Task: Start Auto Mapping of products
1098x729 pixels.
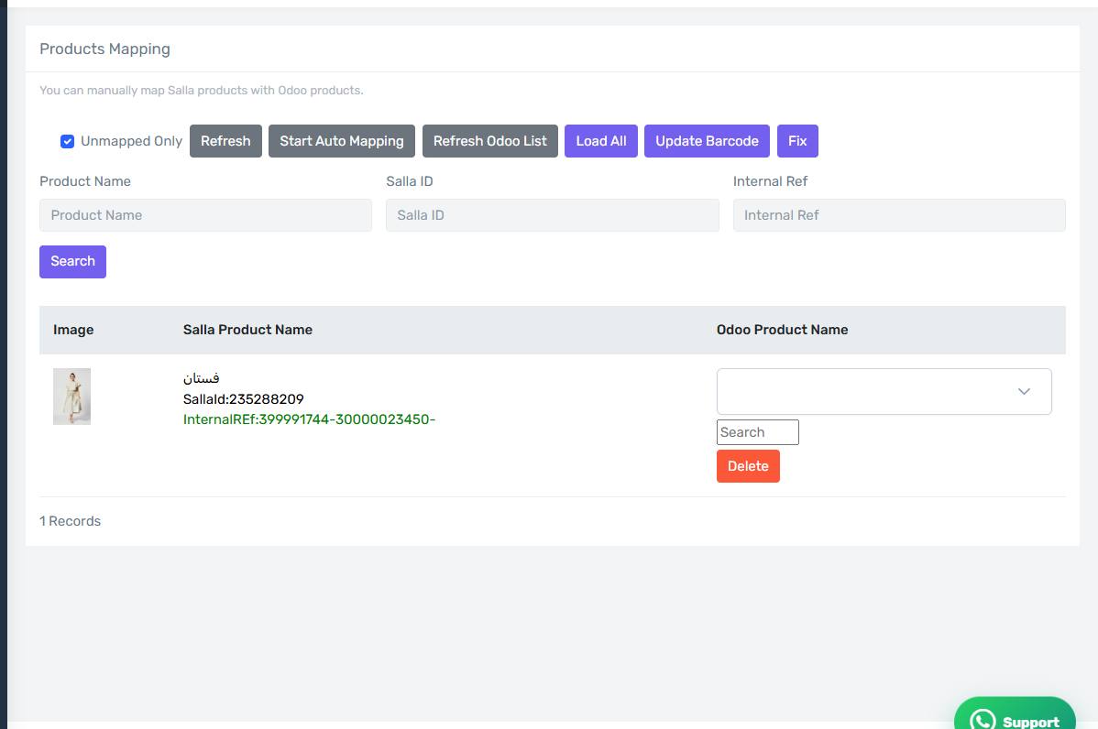Action: (x=342, y=141)
